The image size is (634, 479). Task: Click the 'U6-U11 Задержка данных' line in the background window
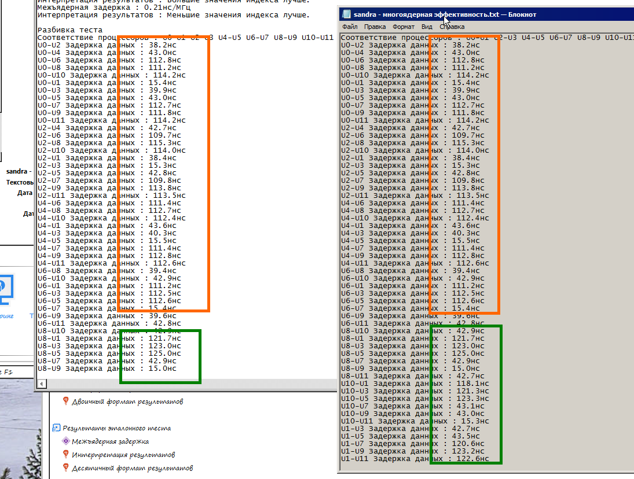(x=109, y=323)
